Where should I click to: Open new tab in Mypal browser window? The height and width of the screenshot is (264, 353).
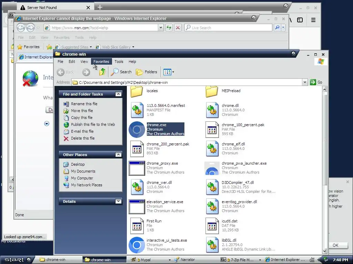point(100,8)
